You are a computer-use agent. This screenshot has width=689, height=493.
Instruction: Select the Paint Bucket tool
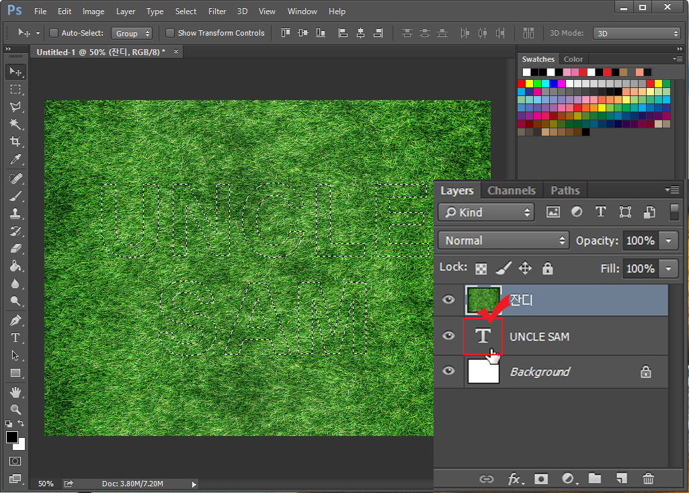tap(15, 266)
